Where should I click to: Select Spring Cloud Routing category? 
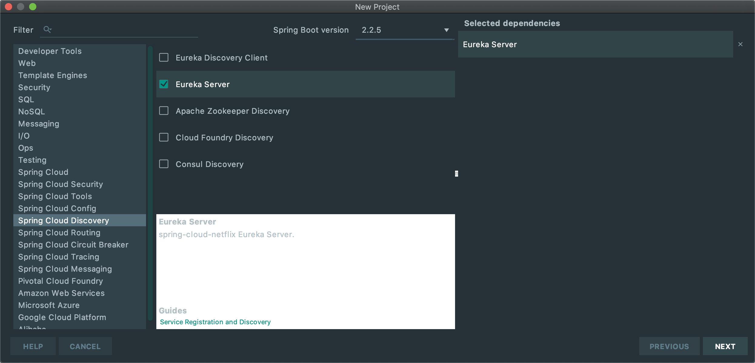(x=59, y=233)
